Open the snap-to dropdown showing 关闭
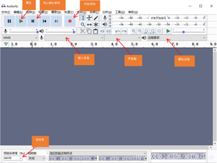 pyautogui.click(x=36, y=158)
